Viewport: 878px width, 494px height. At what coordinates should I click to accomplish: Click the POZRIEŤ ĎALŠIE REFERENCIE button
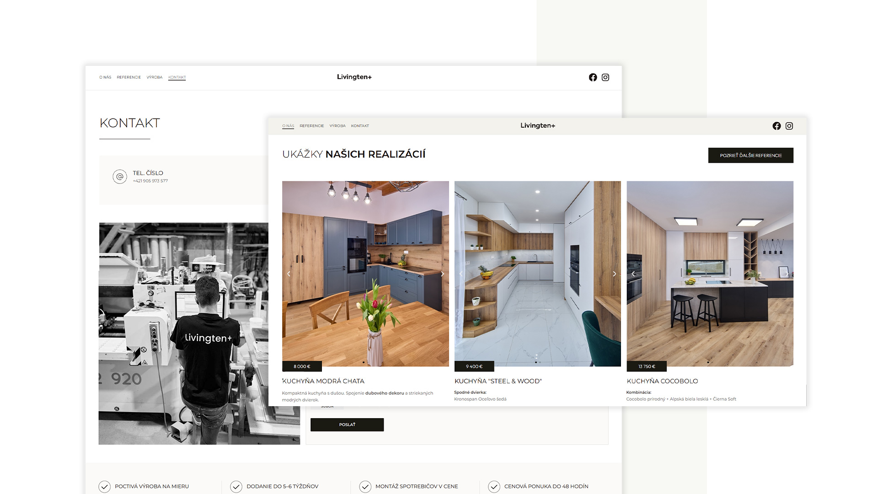click(x=751, y=155)
